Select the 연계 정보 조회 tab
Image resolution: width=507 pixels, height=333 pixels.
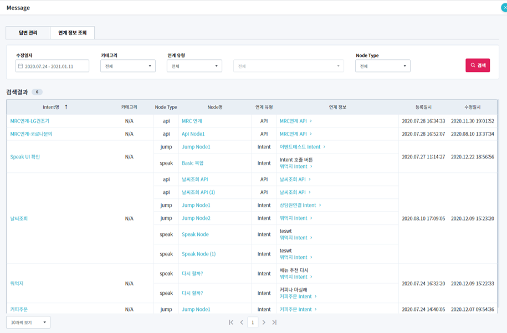pos(73,33)
